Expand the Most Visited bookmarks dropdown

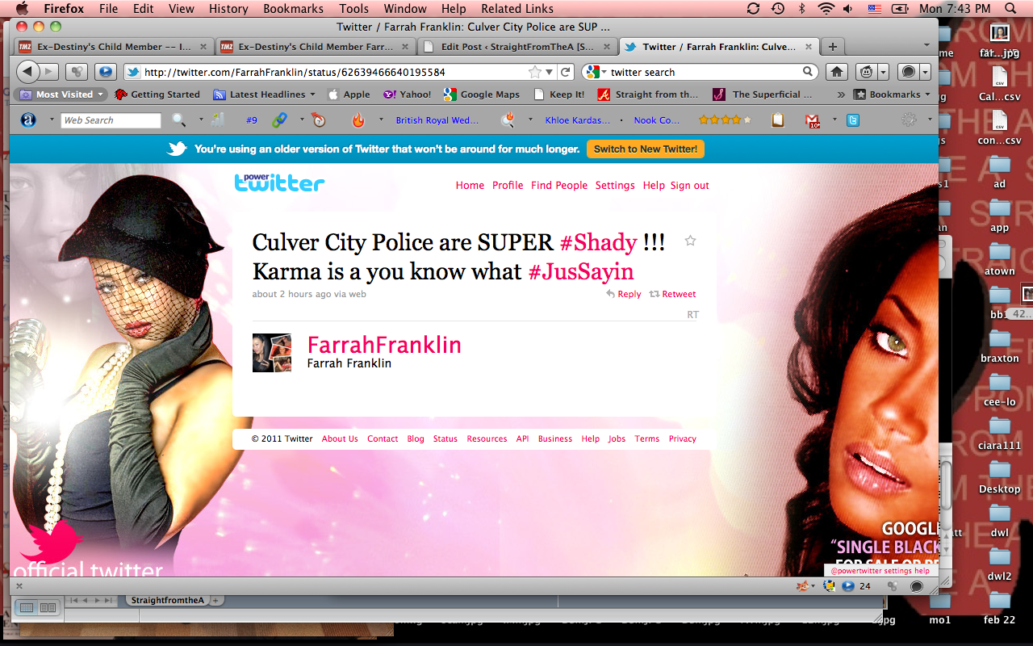click(63, 94)
